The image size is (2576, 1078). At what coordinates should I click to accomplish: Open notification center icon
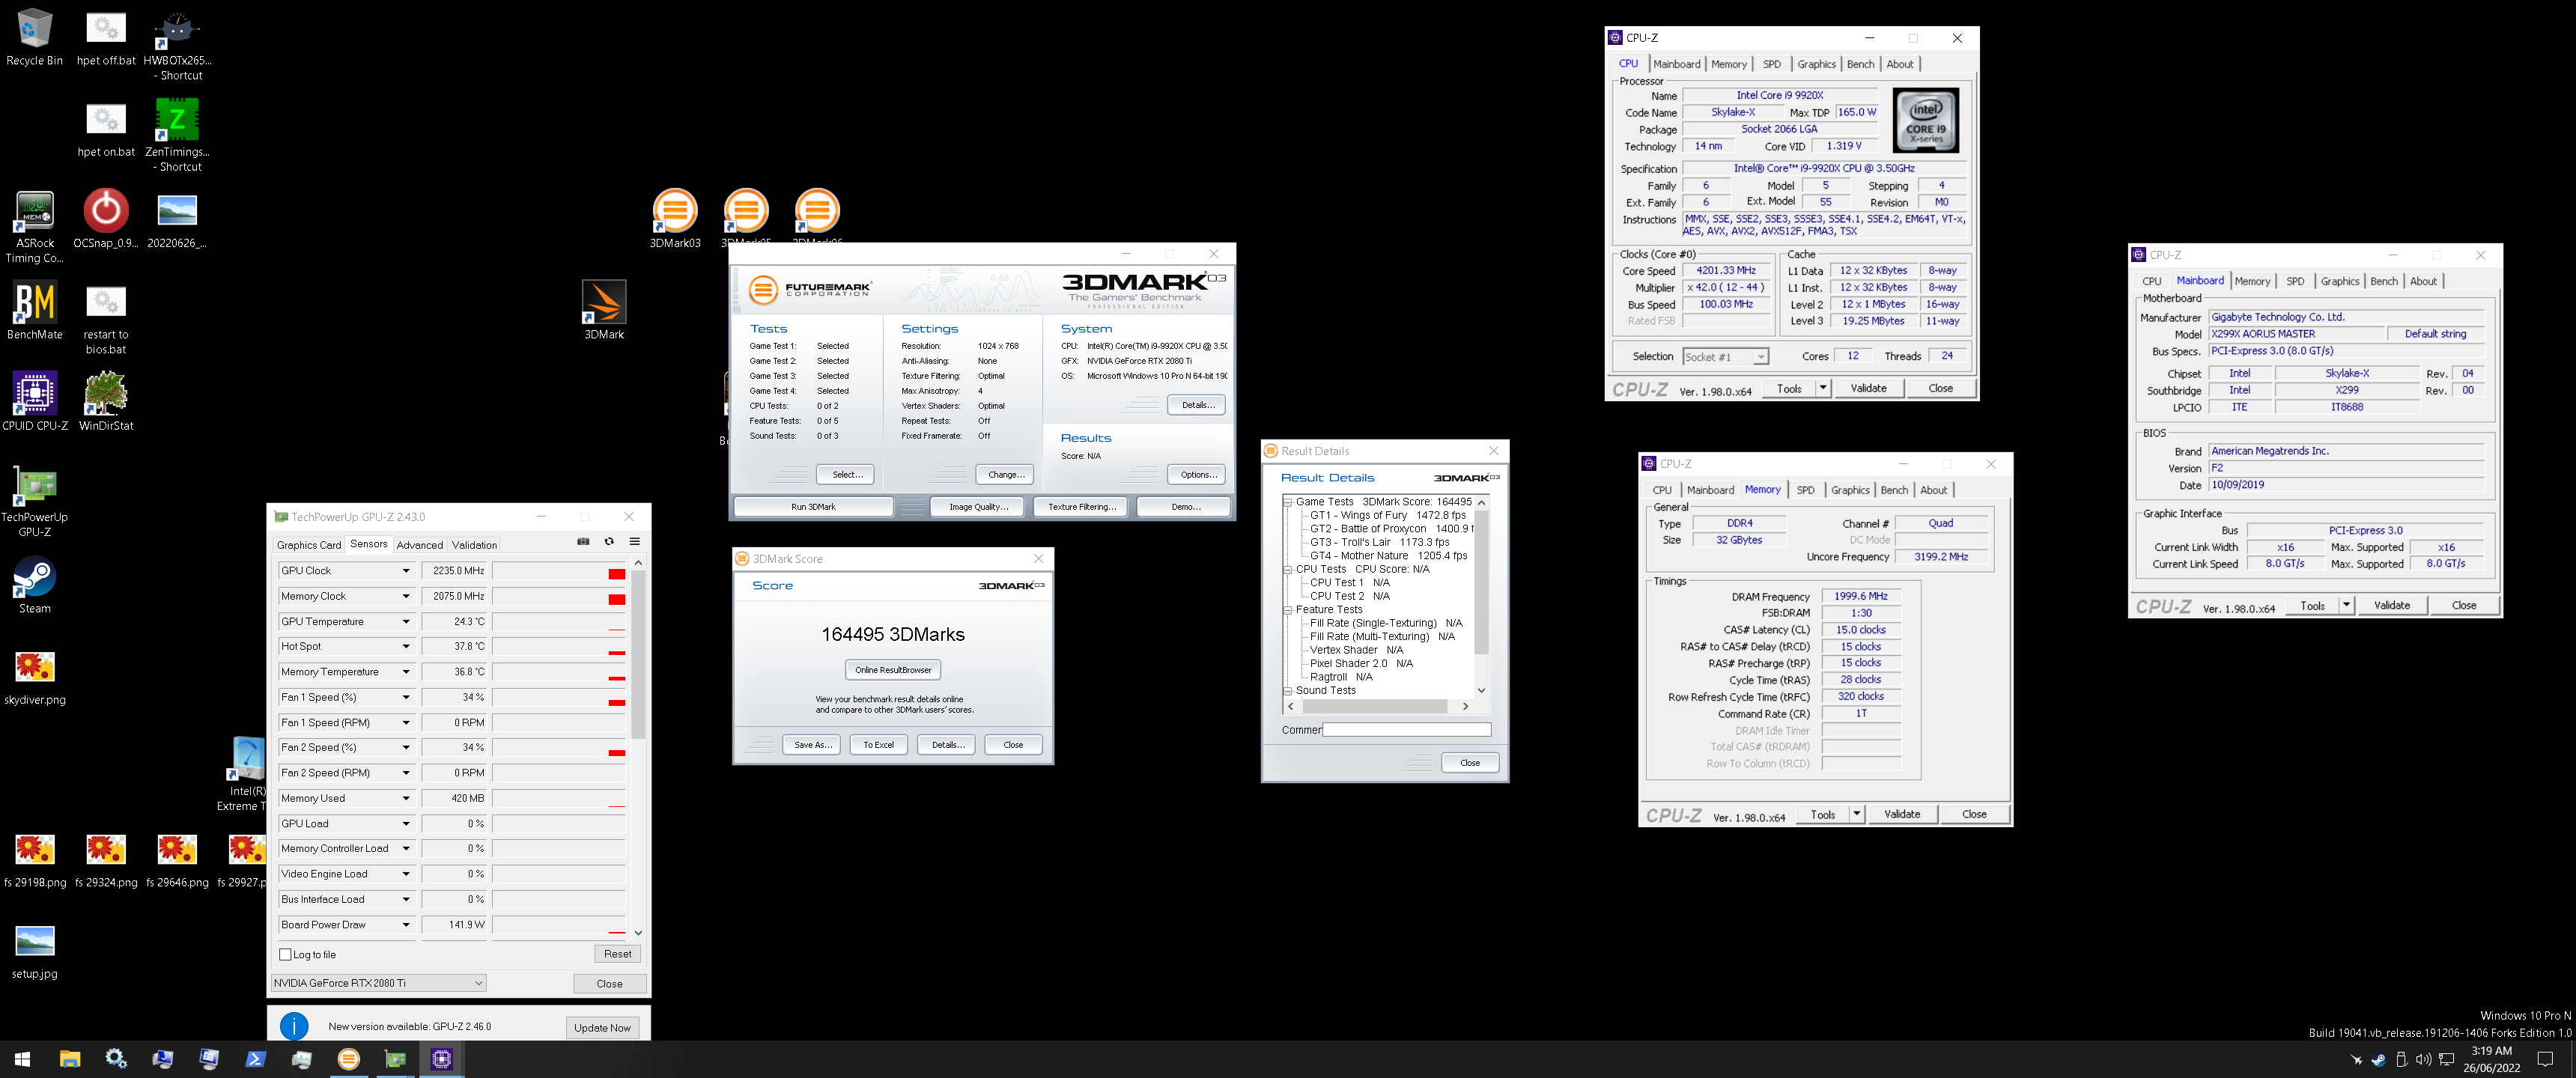pos(2546,1059)
